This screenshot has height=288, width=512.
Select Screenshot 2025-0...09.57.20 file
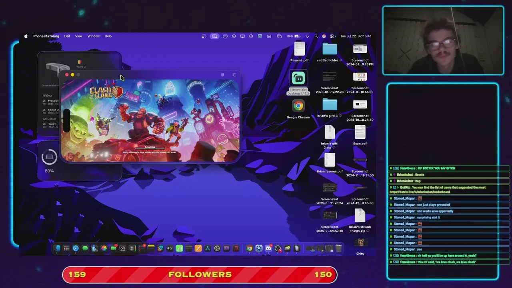tap(330, 222)
